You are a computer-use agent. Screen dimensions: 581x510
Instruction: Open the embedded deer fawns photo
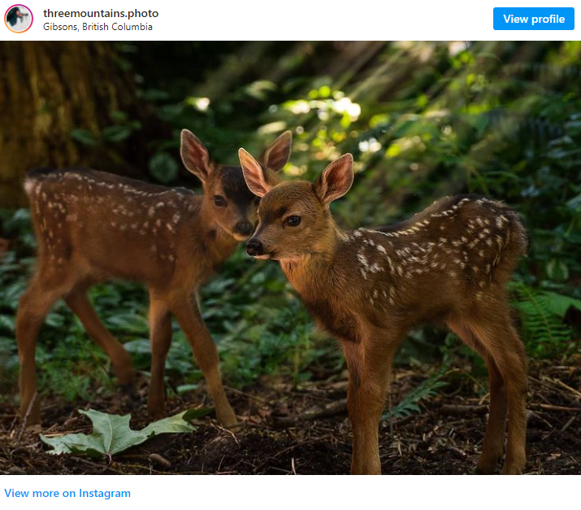pos(291,258)
